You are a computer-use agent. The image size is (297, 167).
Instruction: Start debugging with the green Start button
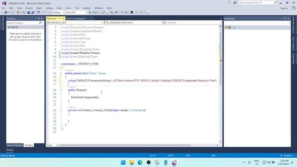click(94, 13)
